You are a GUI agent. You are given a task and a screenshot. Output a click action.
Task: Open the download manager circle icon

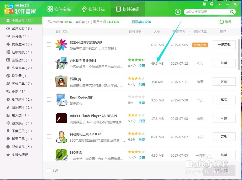click(178, 12)
